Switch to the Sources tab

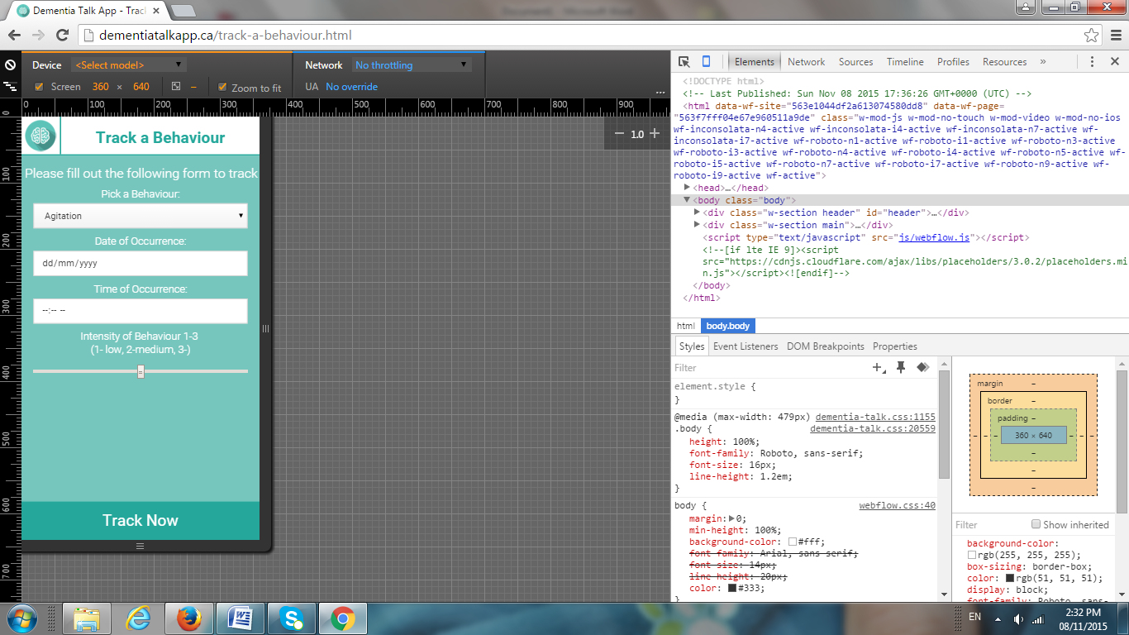(855, 62)
